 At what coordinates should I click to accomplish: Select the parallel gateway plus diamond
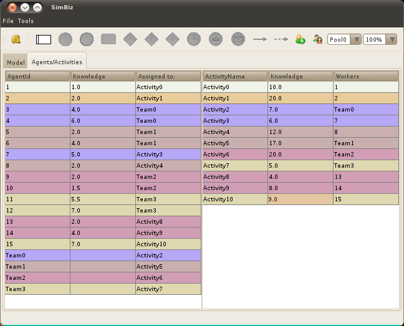pyautogui.click(x=130, y=39)
